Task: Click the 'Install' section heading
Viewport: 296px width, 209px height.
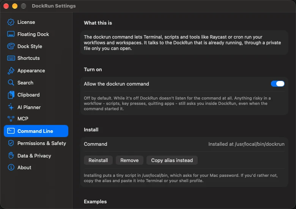Action: (91, 129)
